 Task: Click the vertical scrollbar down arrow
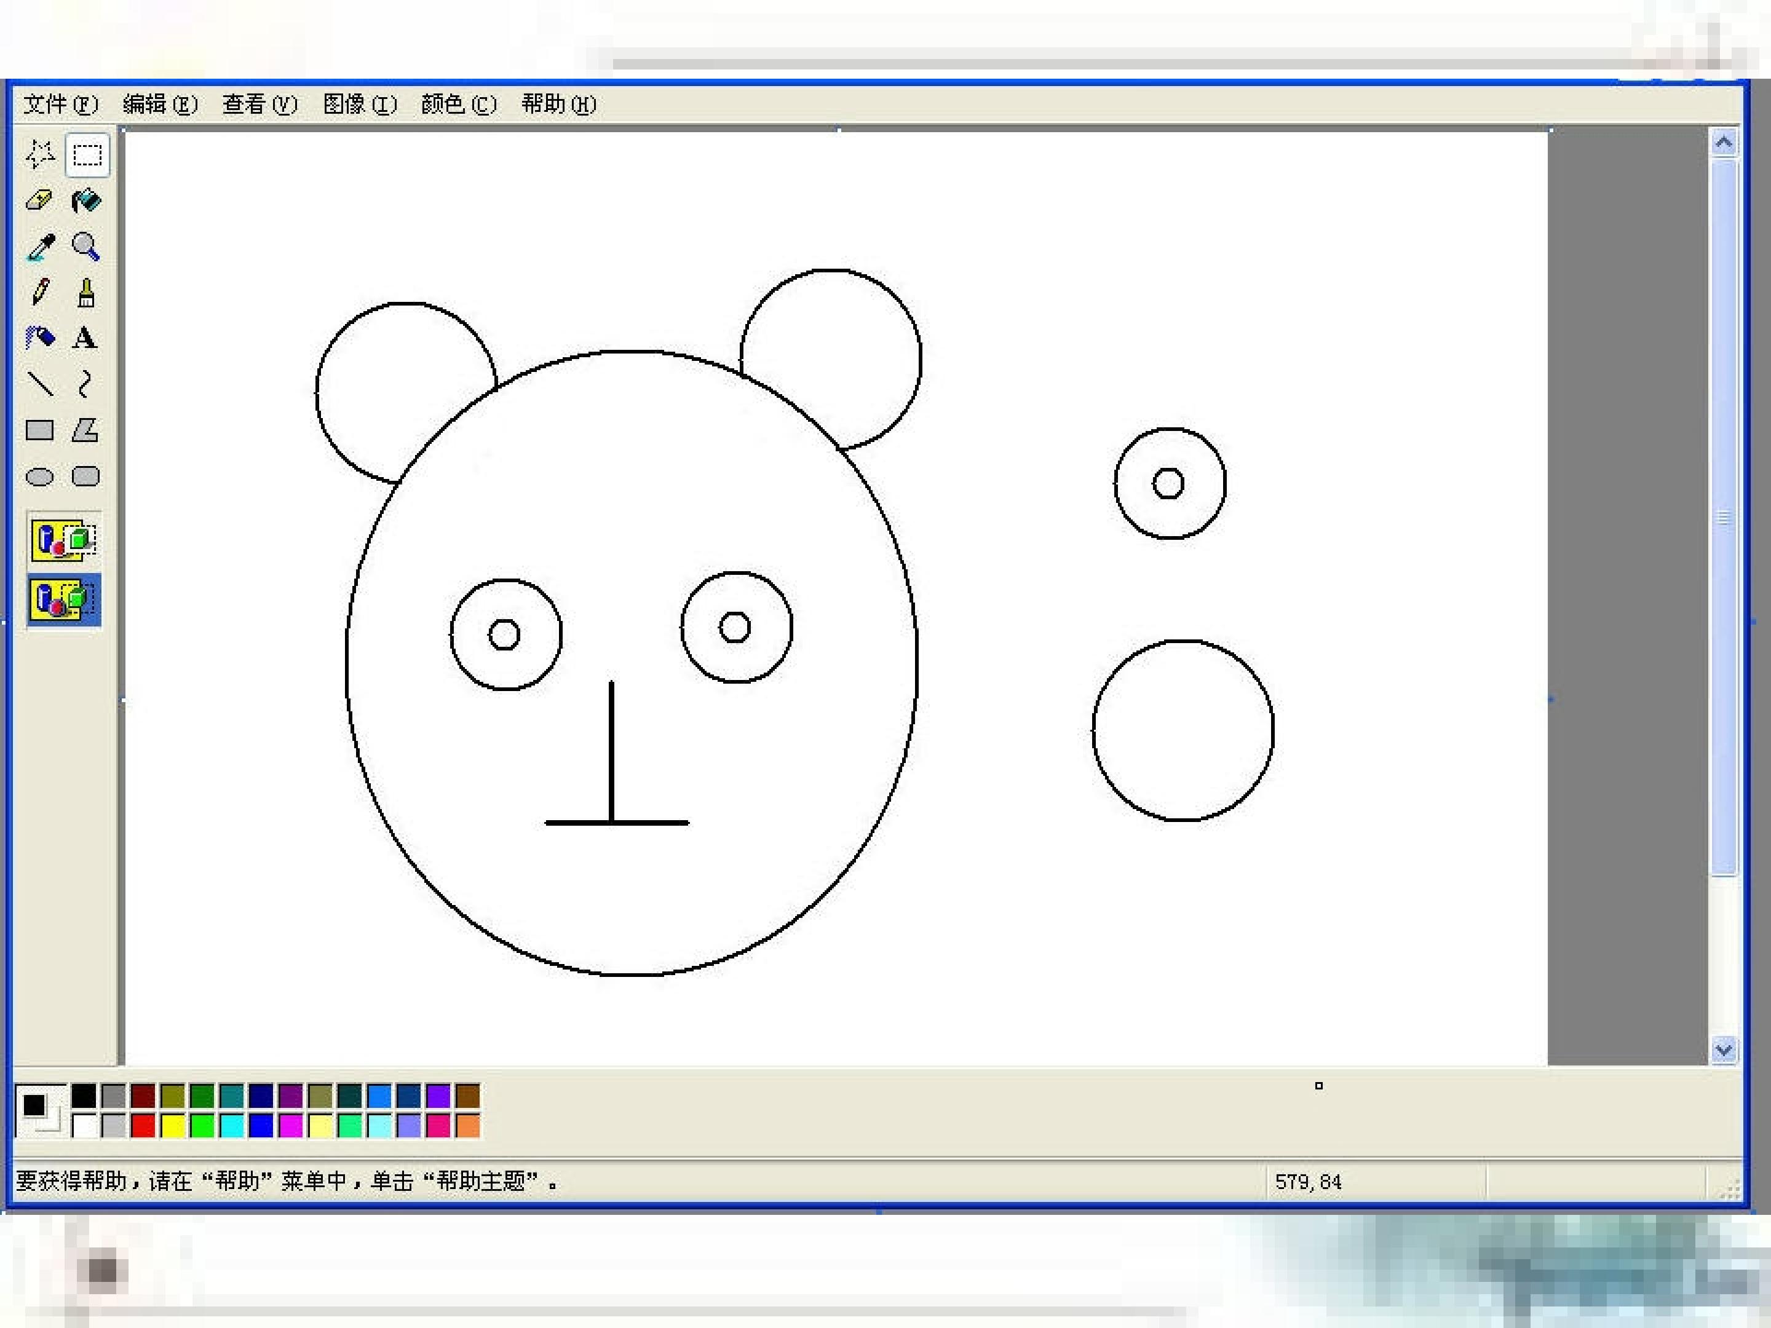click(1724, 1050)
